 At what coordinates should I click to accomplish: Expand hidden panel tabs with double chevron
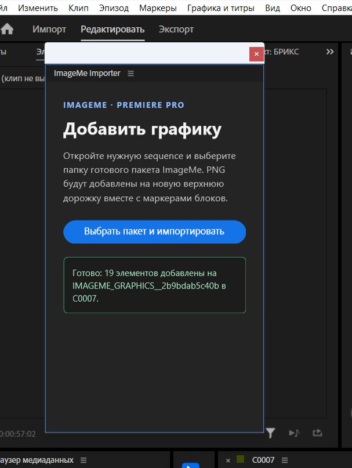[330, 52]
